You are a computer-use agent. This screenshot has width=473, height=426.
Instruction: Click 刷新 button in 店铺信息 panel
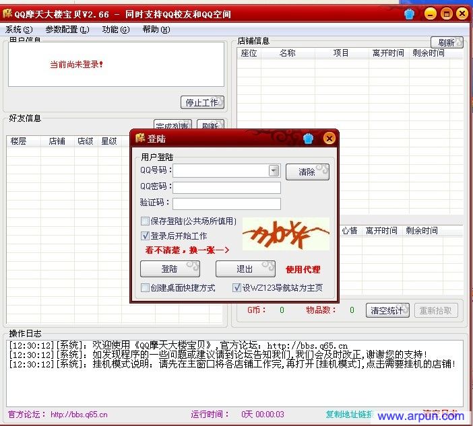click(447, 42)
